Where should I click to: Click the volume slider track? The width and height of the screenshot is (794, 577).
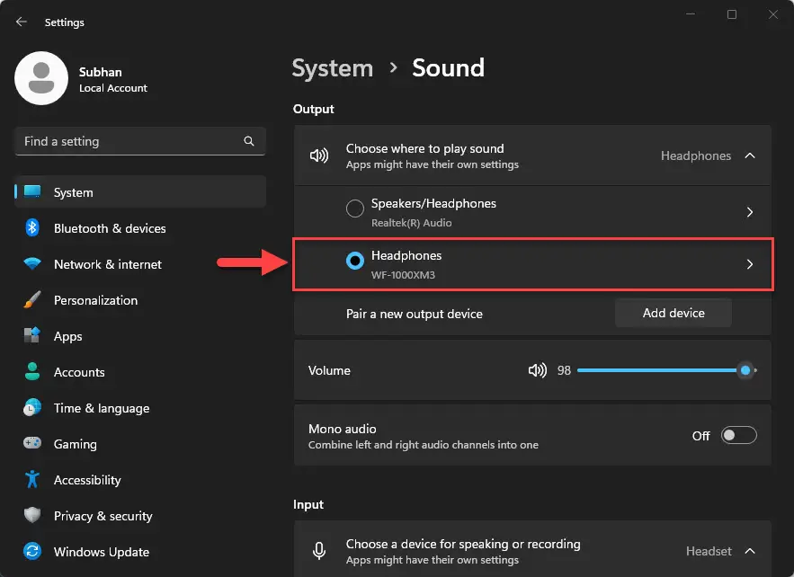click(x=666, y=370)
